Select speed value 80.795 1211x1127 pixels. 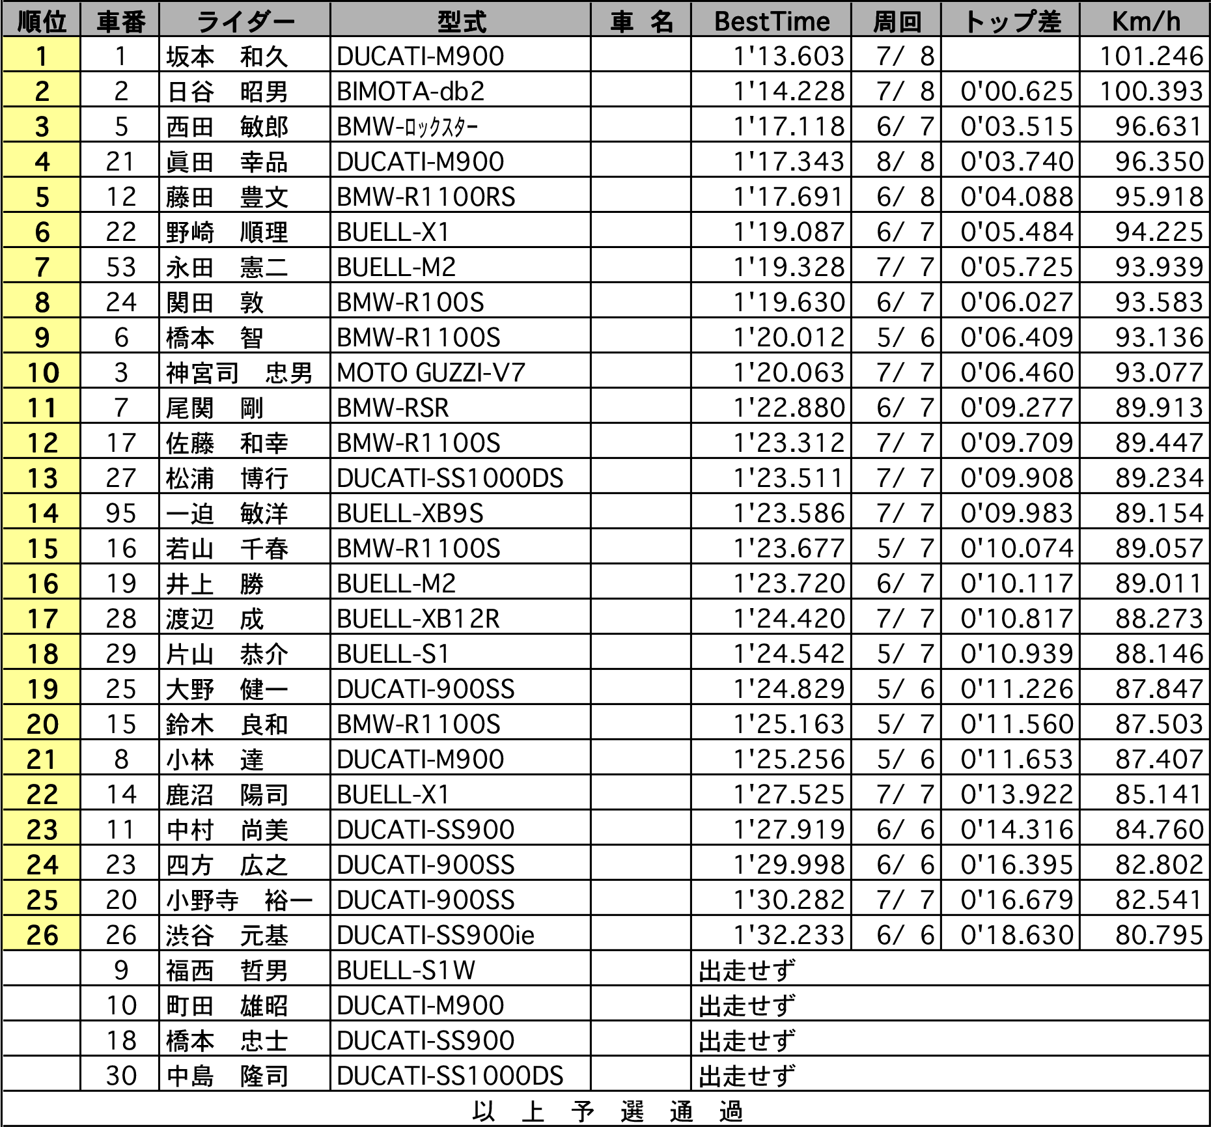(x=1159, y=935)
